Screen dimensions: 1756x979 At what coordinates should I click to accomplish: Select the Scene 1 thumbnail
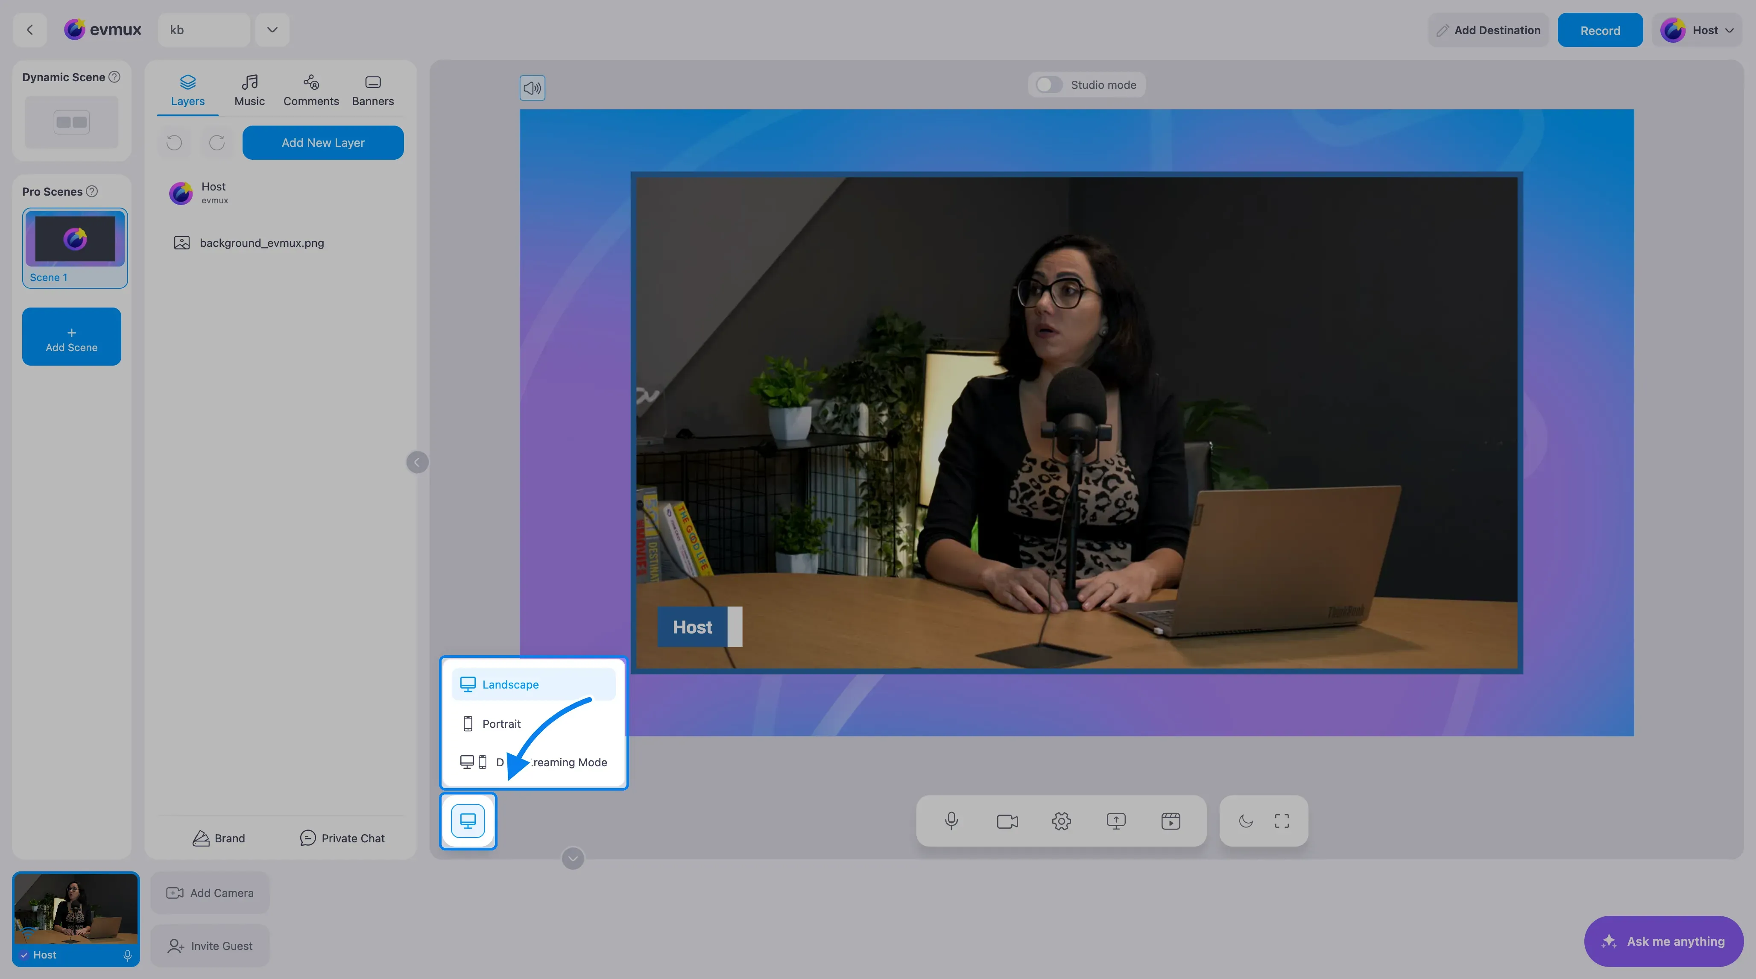coord(75,248)
